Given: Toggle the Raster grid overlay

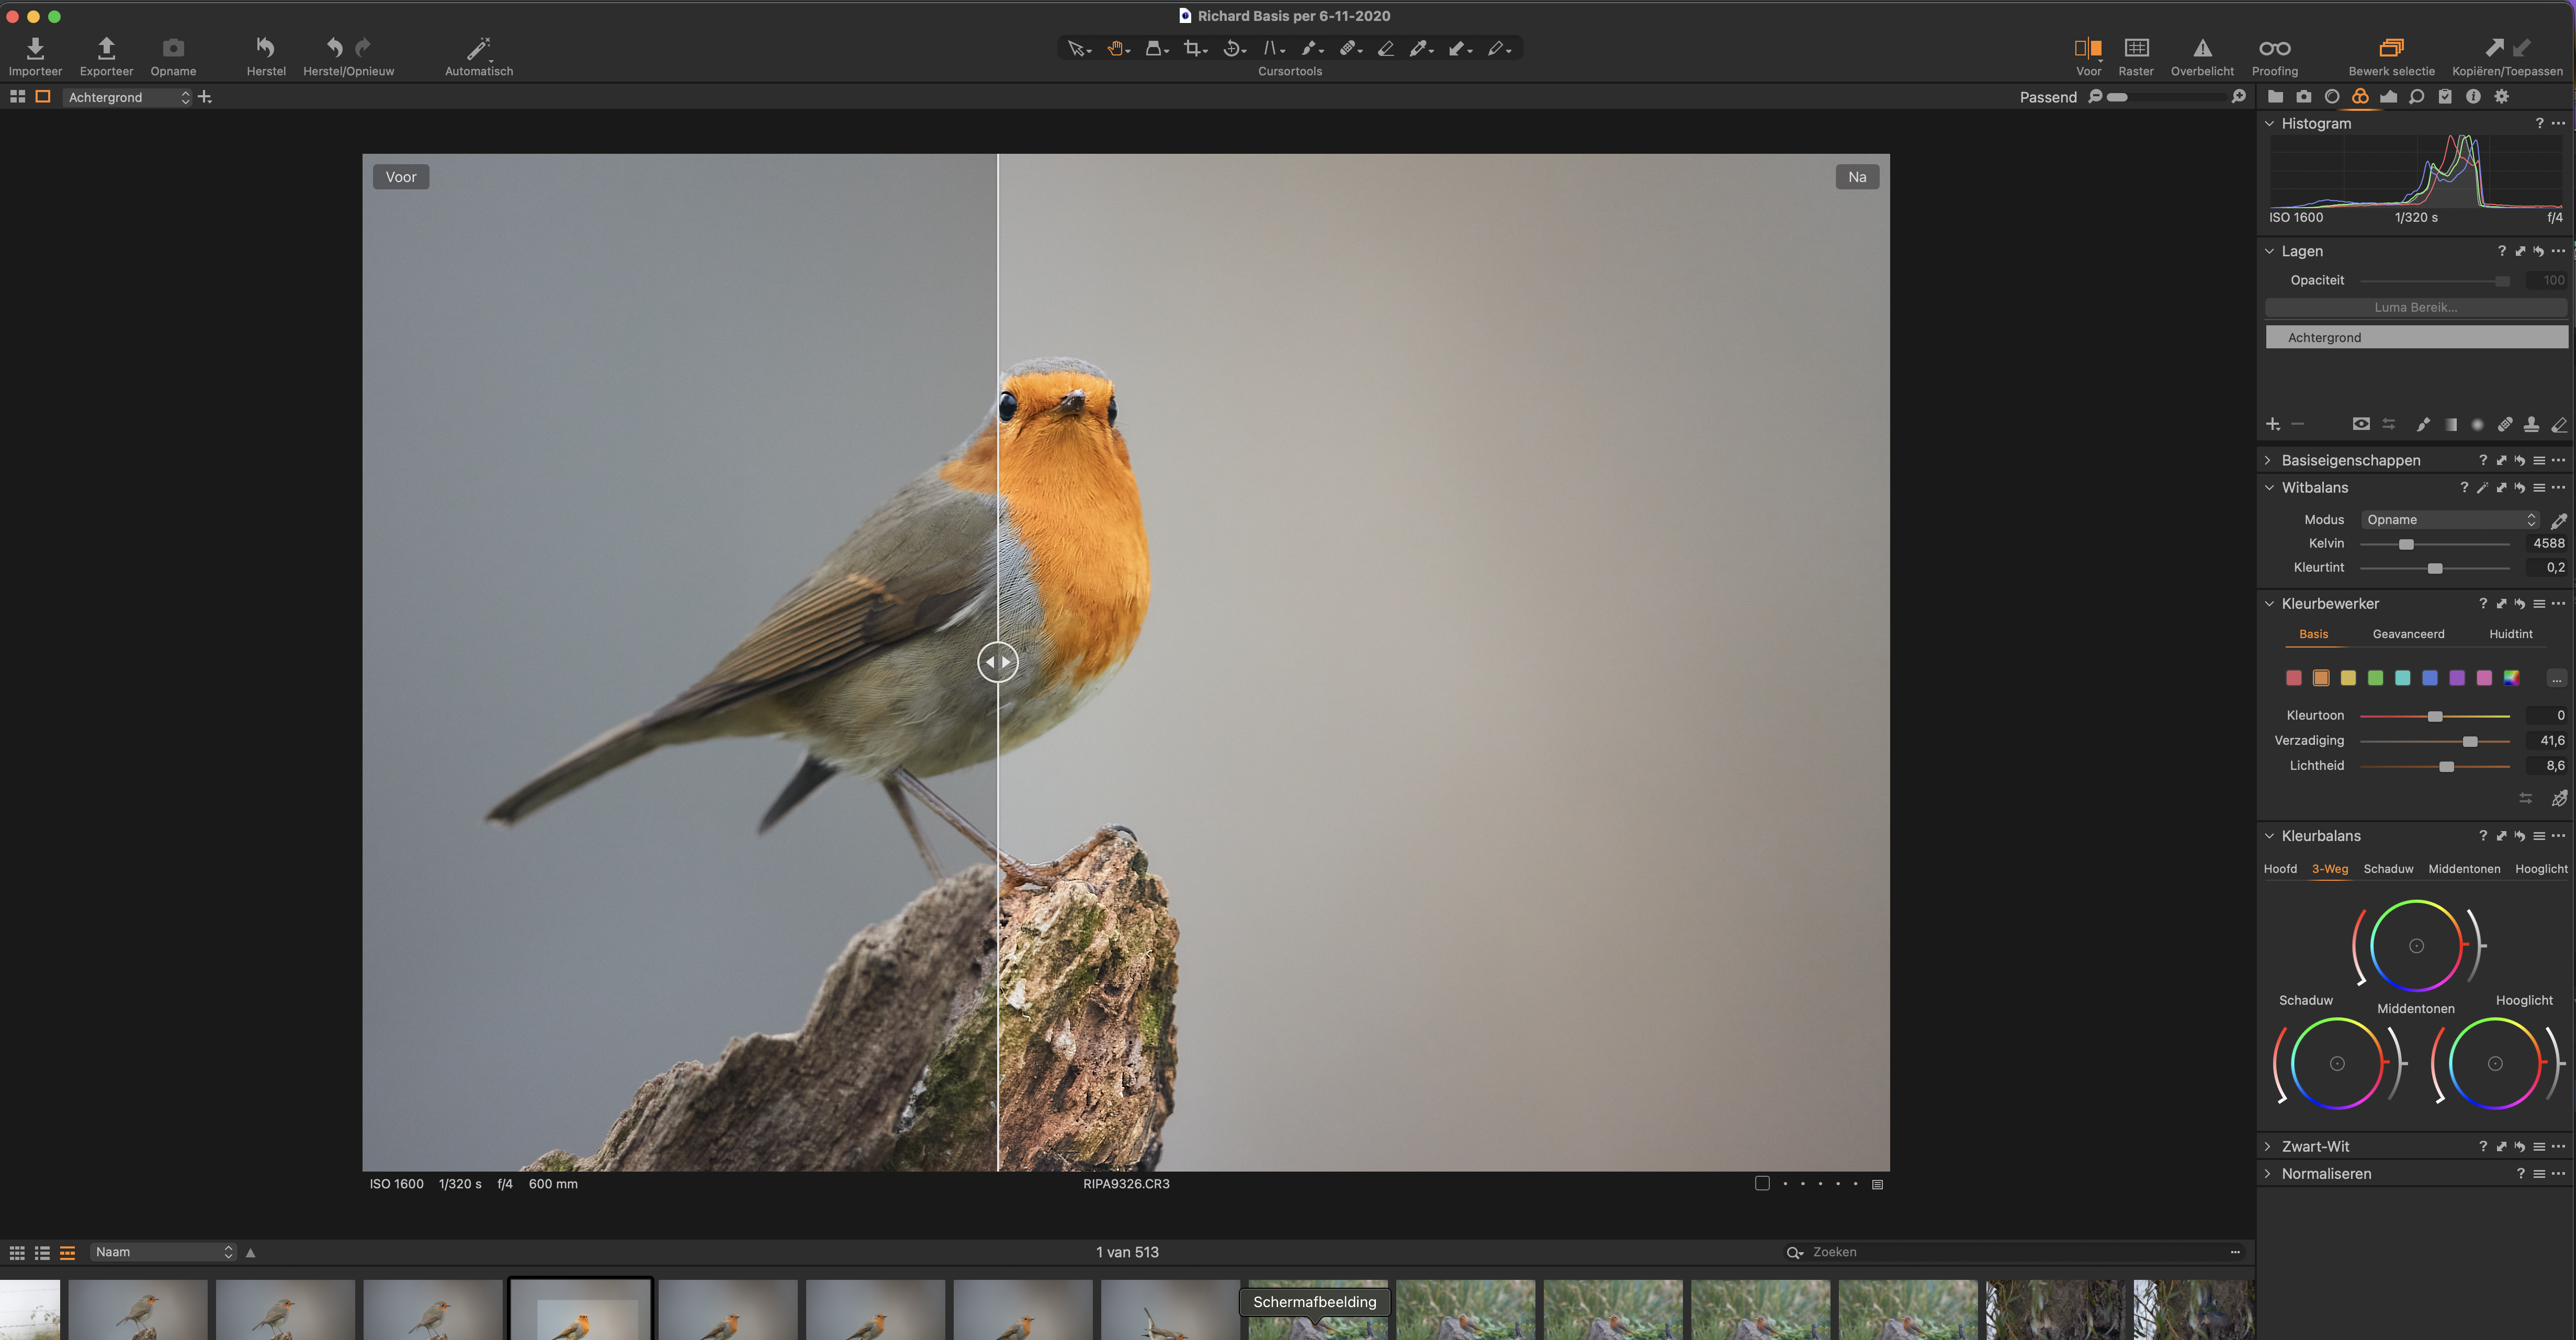Looking at the screenshot, I should coord(2136,48).
